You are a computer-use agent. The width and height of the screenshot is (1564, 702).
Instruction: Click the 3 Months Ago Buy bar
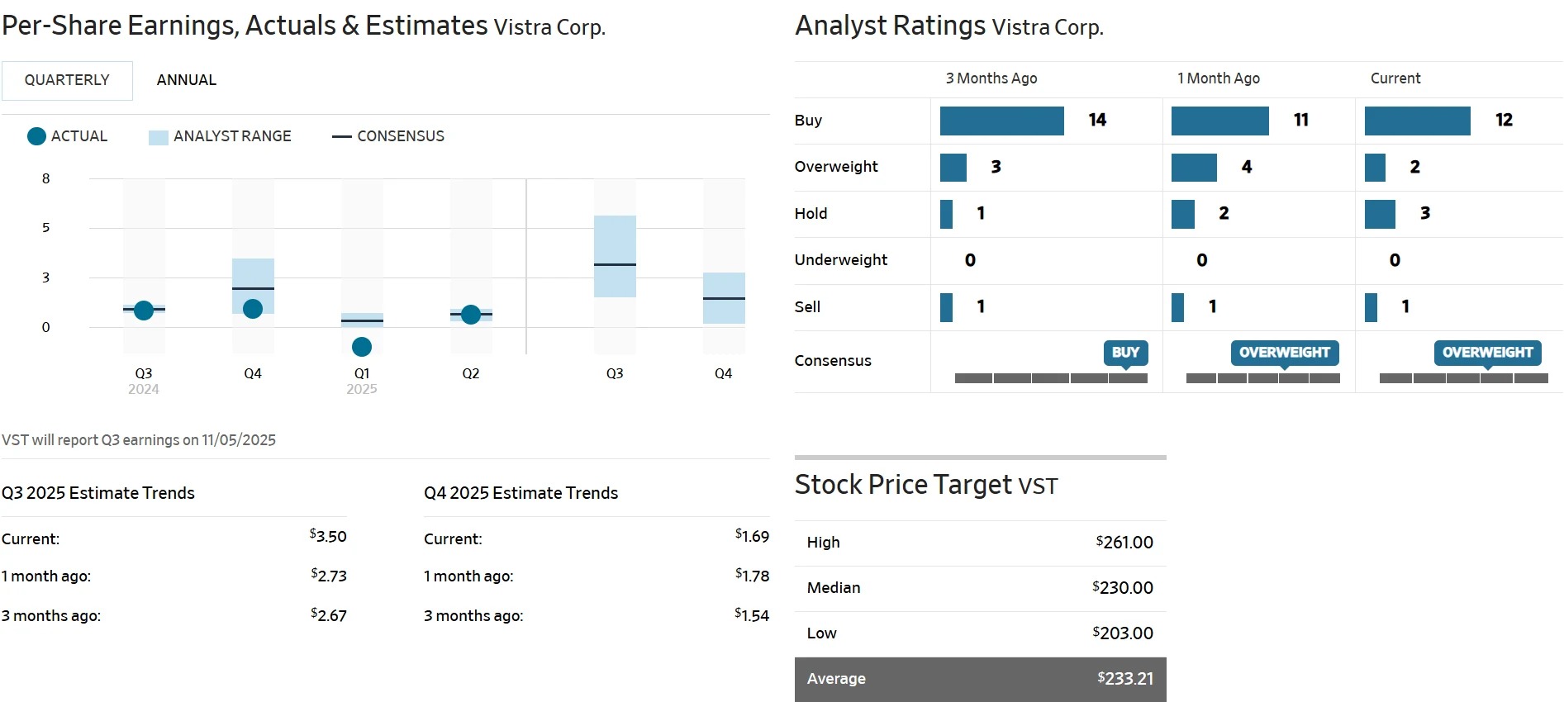[1001, 121]
